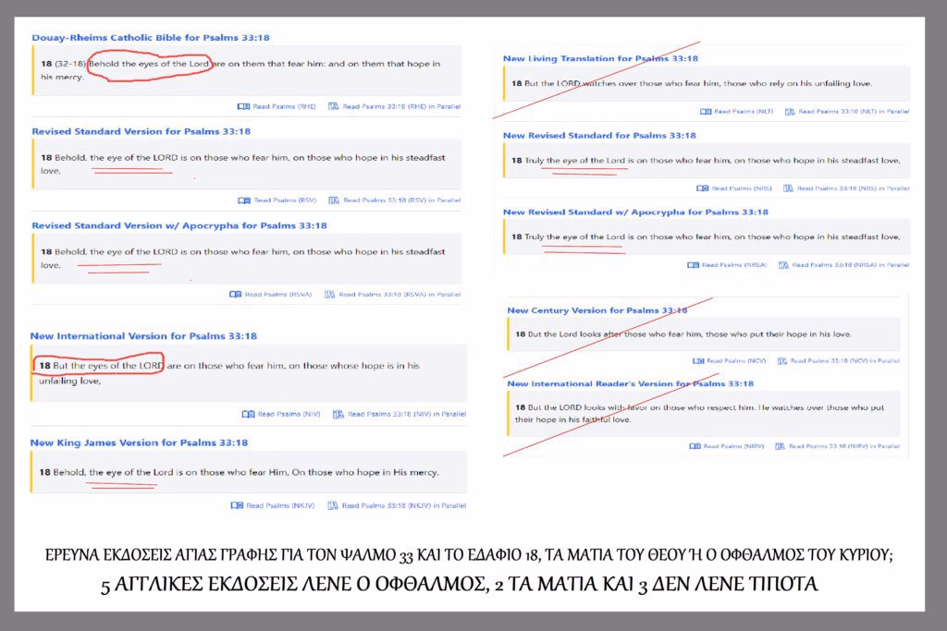Open New International Reader's Version heading
The image size is (947, 631).
pyautogui.click(x=630, y=383)
